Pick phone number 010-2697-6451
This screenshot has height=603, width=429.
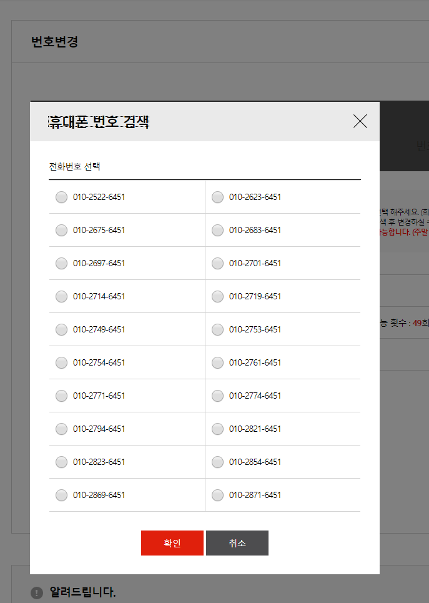click(62, 264)
